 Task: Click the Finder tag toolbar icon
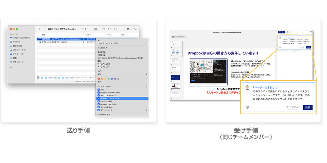(110, 29)
